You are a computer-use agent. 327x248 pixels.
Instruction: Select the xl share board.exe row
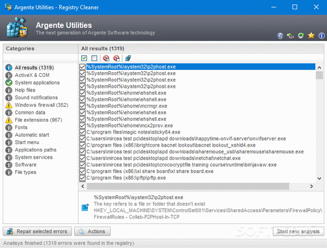coord(150,171)
